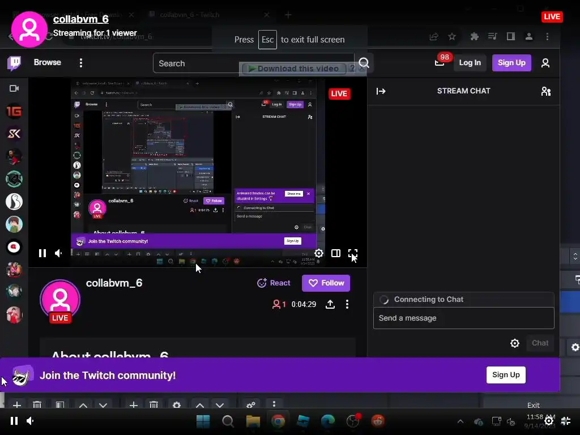Image resolution: width=580 pixels, height=435 pixels.
Task: Click the OBS sources move up arrow
Action: (x=200, y=405)
